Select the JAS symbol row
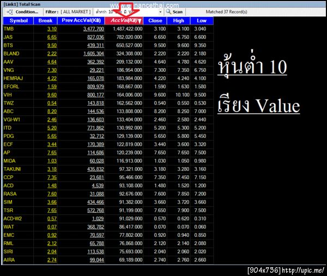Viewport: 327px width, 276px height. [108, 37]
